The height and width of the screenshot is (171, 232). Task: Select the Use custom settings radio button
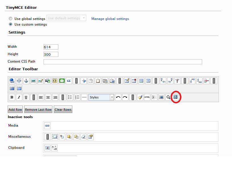click(x=11, y=24)
